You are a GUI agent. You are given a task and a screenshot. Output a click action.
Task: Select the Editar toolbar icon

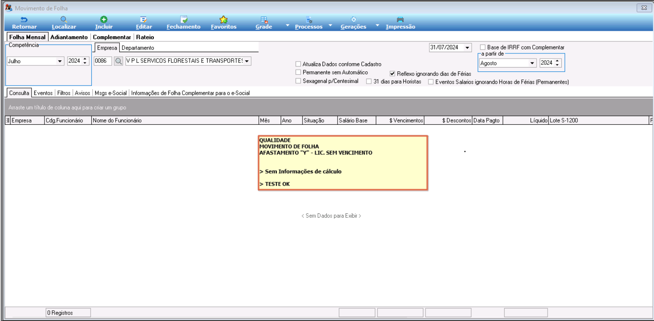[x=144, y=20]
